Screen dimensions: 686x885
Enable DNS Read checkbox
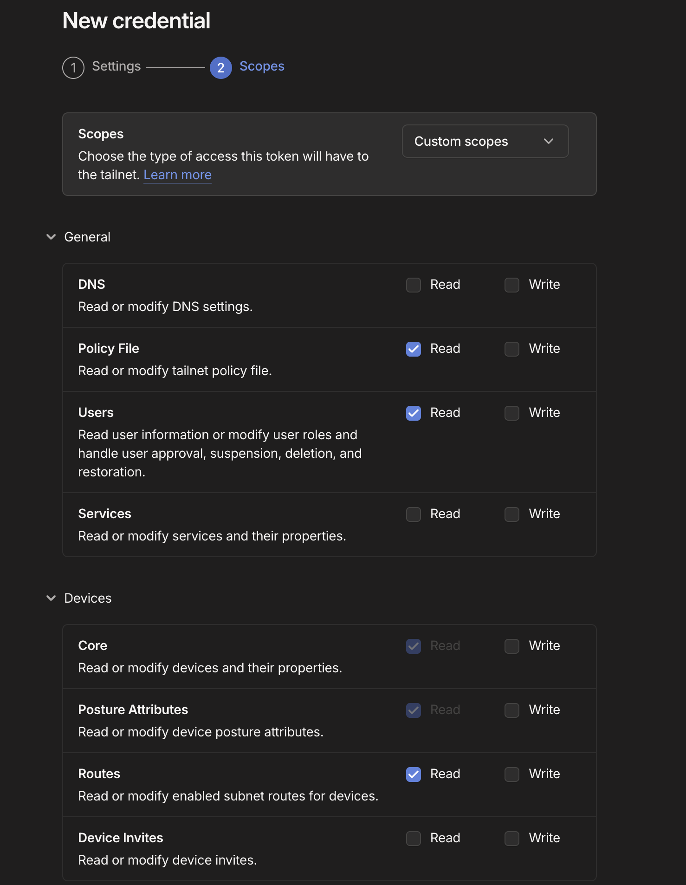pos(414,285)
